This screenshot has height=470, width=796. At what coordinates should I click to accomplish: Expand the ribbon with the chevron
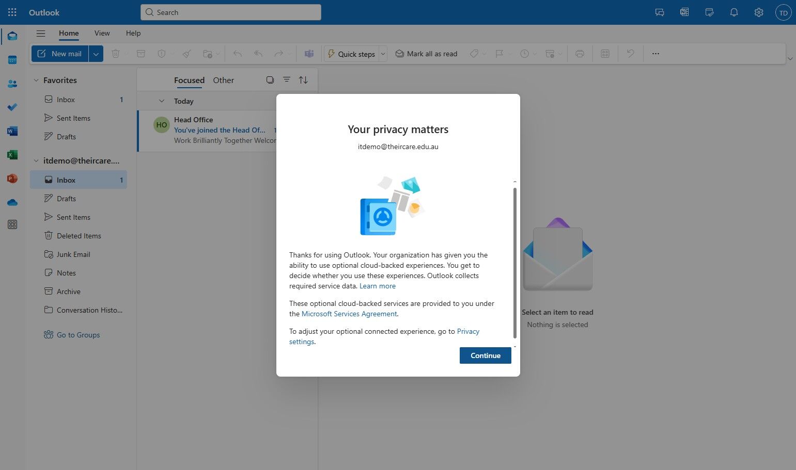coord(790,59)
